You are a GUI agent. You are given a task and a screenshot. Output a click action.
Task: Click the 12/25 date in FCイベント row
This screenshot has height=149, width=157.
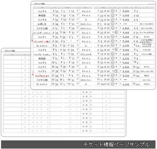[55, 84]
